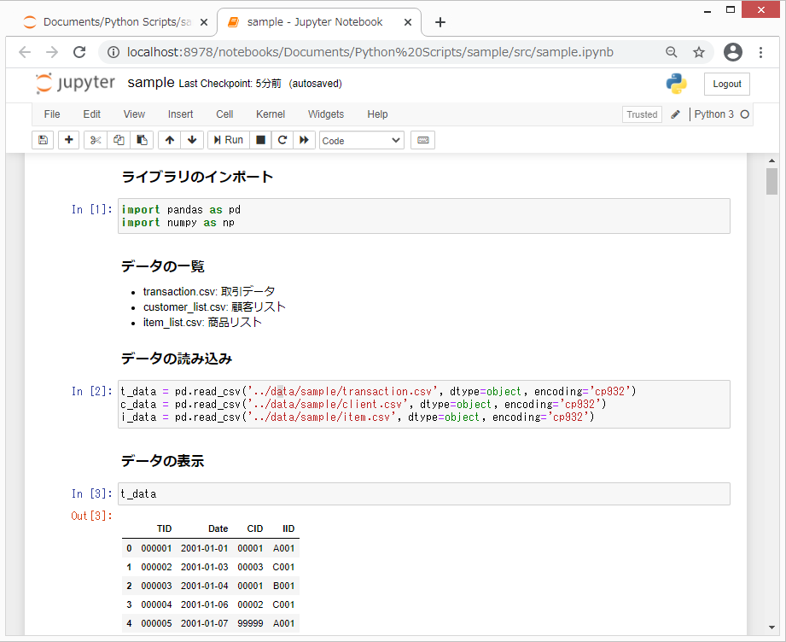The width and height of the screenshot is (786, 642).
Task: Restart kernel and run all fast-forward icon
Action: (304, 140)
